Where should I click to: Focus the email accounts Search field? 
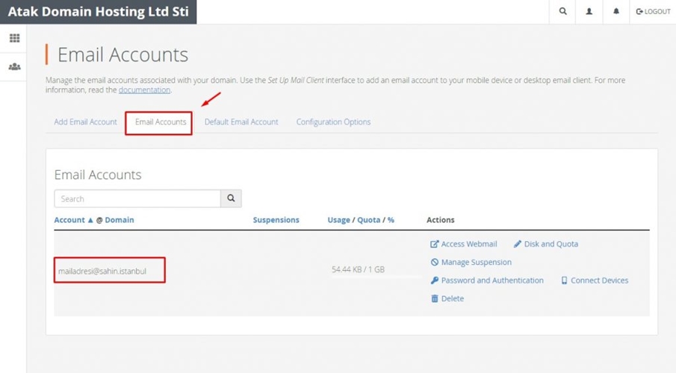137,198
